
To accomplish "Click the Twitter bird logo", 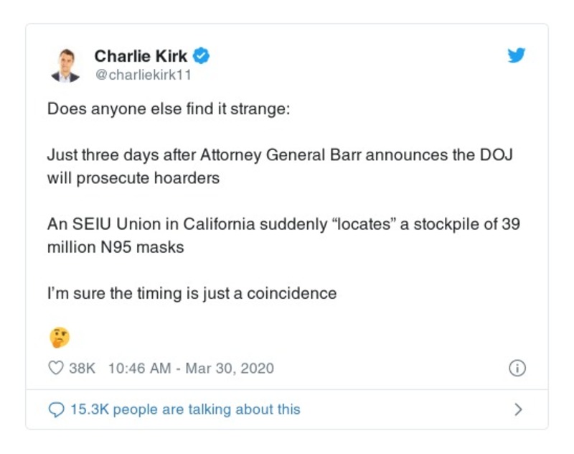I will (x=517, y=55).
